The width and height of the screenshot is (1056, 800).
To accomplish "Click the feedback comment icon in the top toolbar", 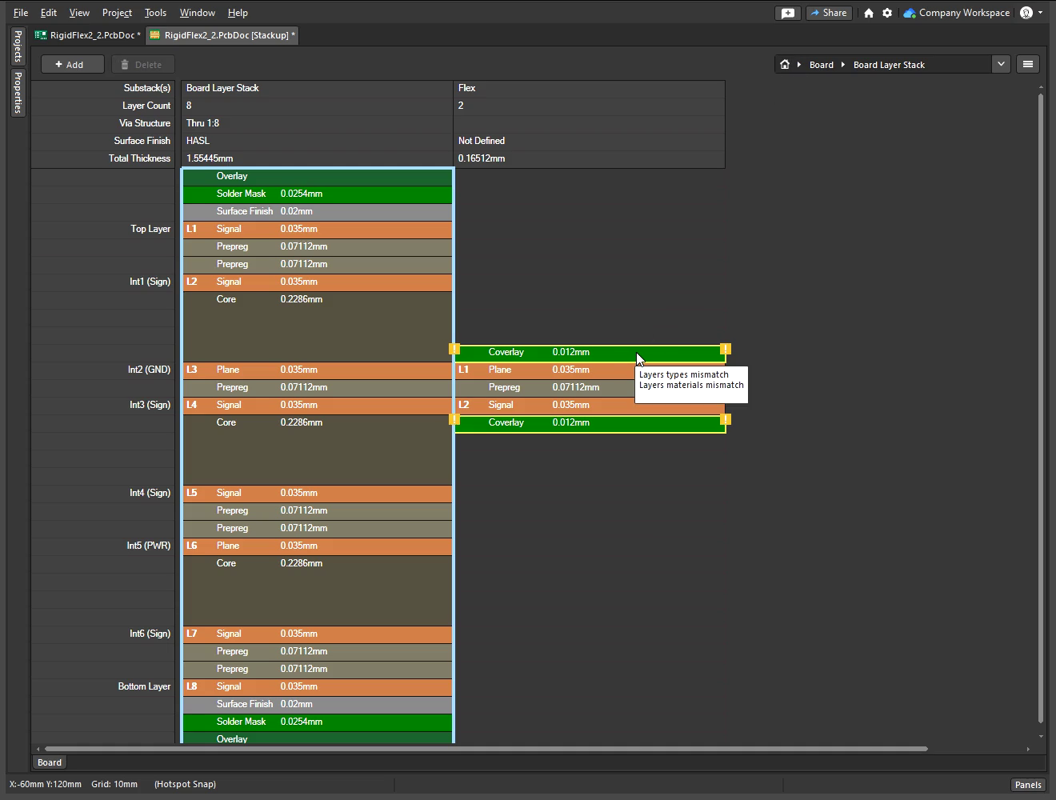I will pos(787,13).
